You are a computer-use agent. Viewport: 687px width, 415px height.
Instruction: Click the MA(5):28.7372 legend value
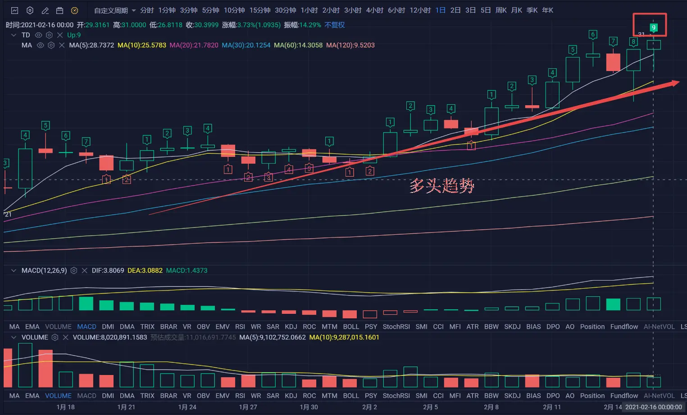[x=91, y=45]
